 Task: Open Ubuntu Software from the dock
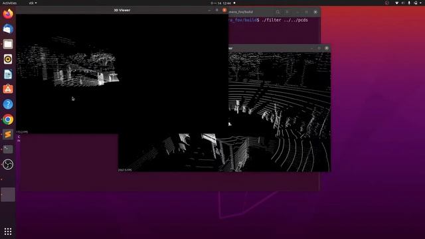click(x=8, y=89)
